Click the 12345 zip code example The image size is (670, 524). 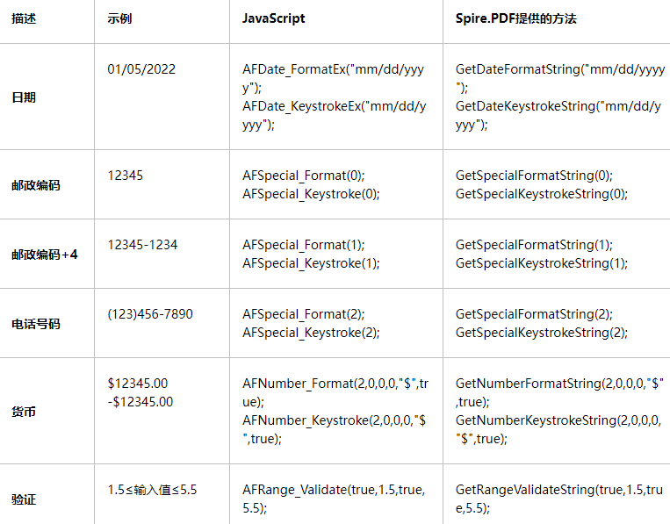(x=126, y=176)
